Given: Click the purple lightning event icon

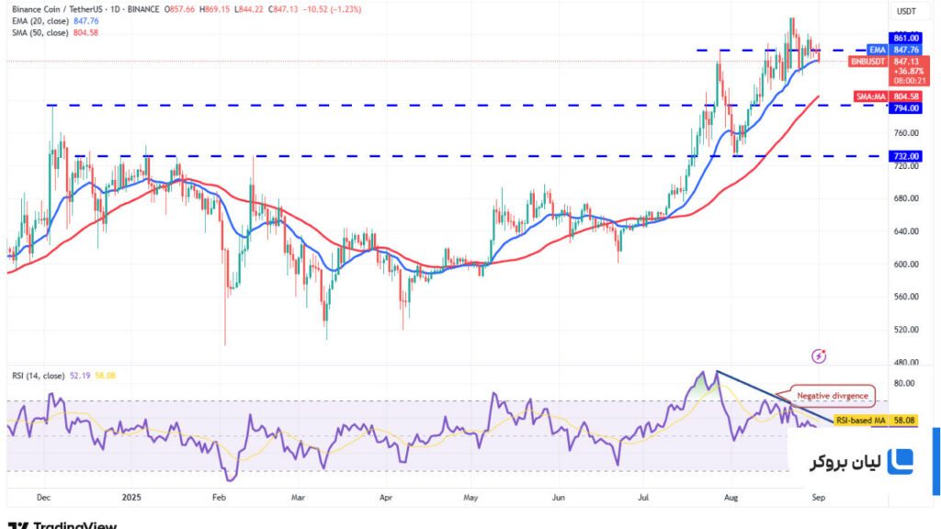Looking at the screenshot, I should (819, 356).
